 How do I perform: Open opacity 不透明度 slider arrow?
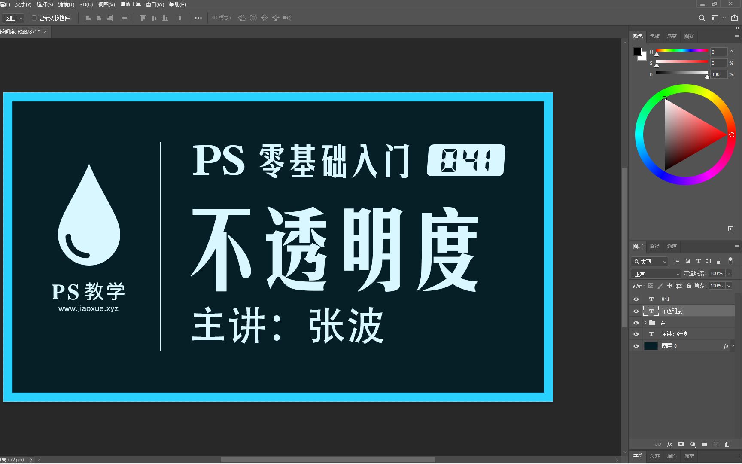click(729, 273)
